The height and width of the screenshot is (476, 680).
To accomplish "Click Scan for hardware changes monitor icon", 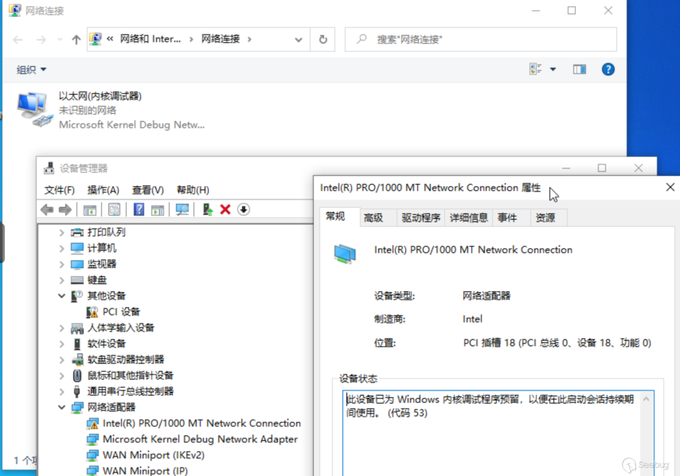I will tap(182, 210).
